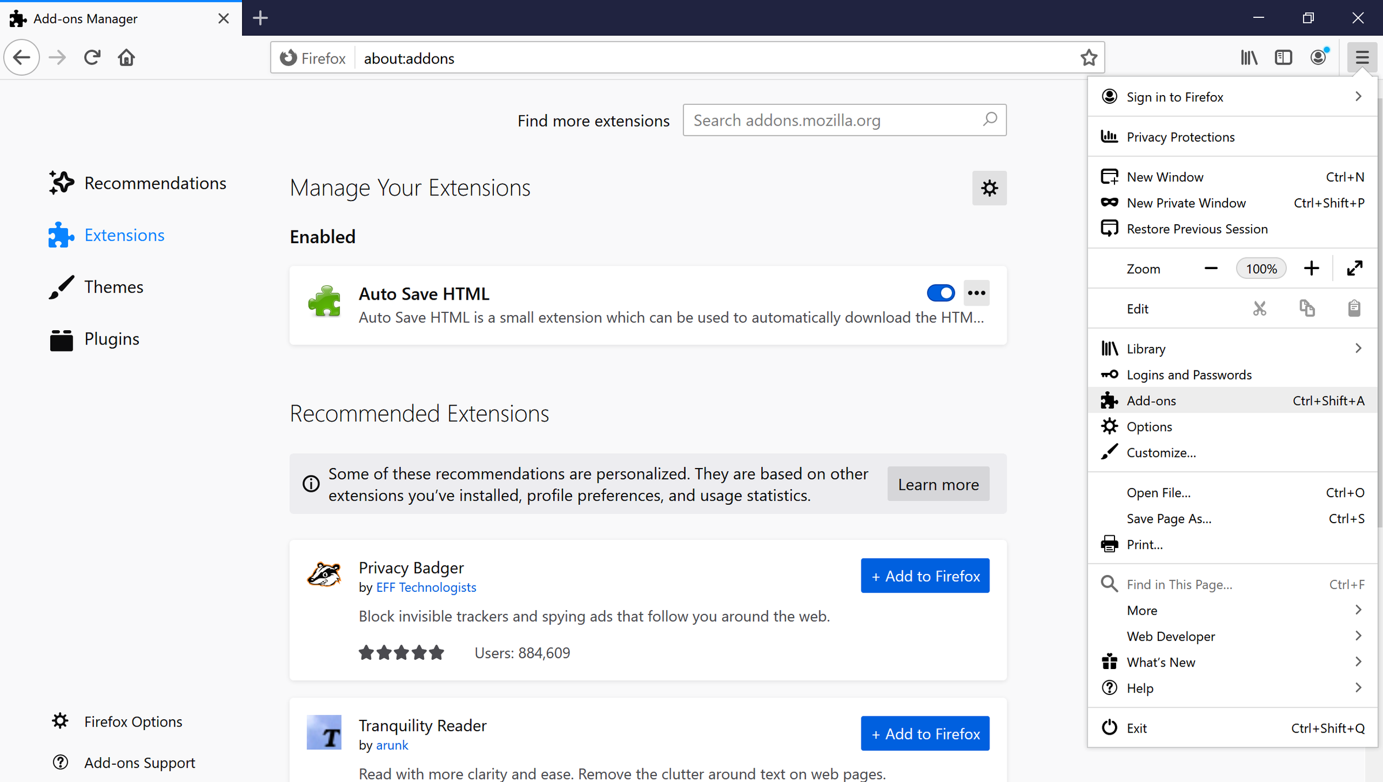Exit Firefox via the menu
Viewport: 1383px width, 782px height.
1232,728
